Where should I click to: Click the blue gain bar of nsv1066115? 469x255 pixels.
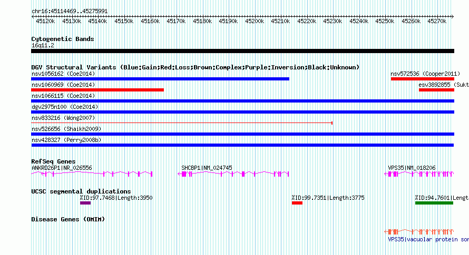pyautogui.click(x=242, y=101)
